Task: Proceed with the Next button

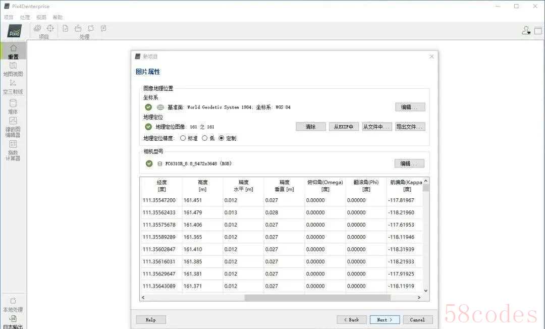Action: (x=385, y=319)
